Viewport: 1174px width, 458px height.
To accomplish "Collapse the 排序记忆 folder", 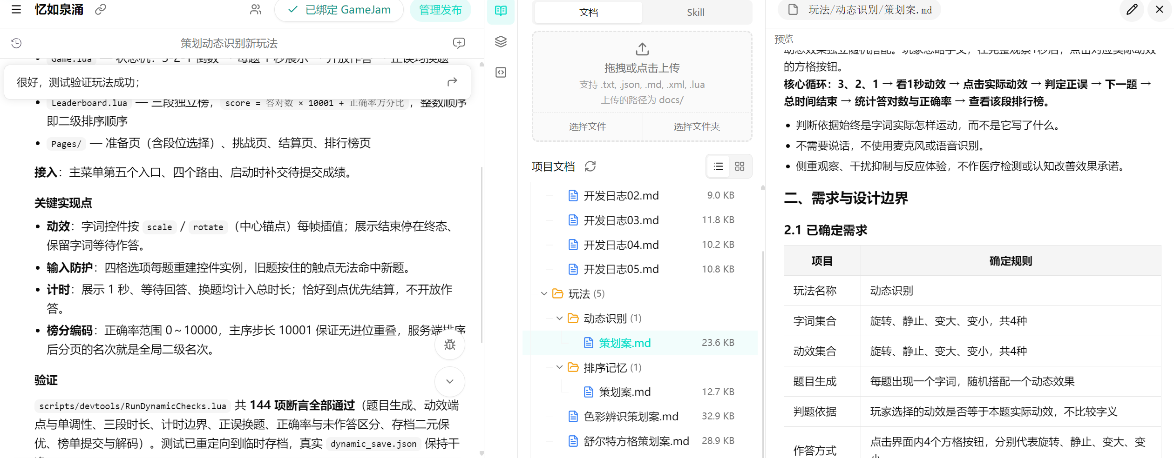I will click(x=560, y=367).
